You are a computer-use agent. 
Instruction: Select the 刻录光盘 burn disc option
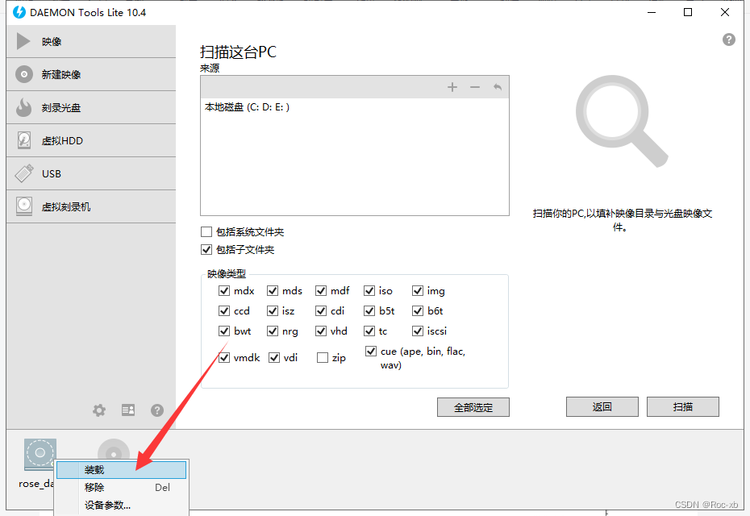click(x=91, y=107)
